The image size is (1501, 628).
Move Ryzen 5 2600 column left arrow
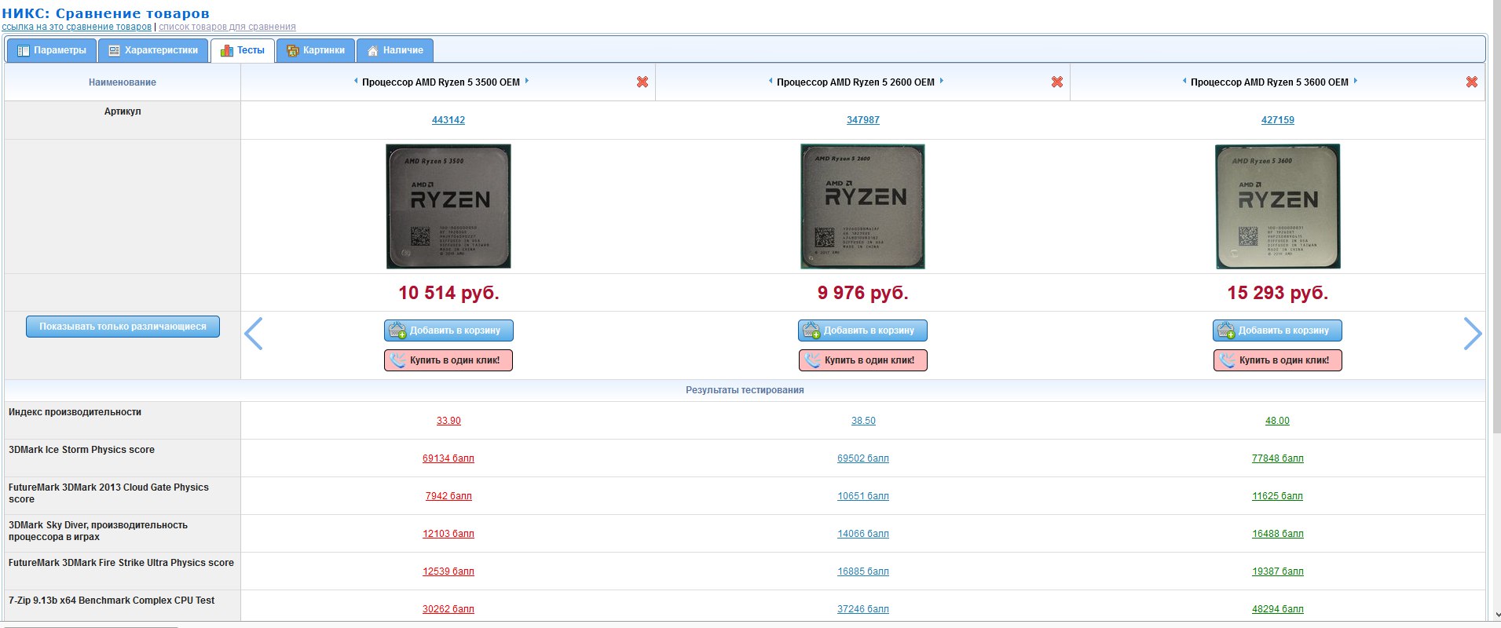tap(771, 81)
